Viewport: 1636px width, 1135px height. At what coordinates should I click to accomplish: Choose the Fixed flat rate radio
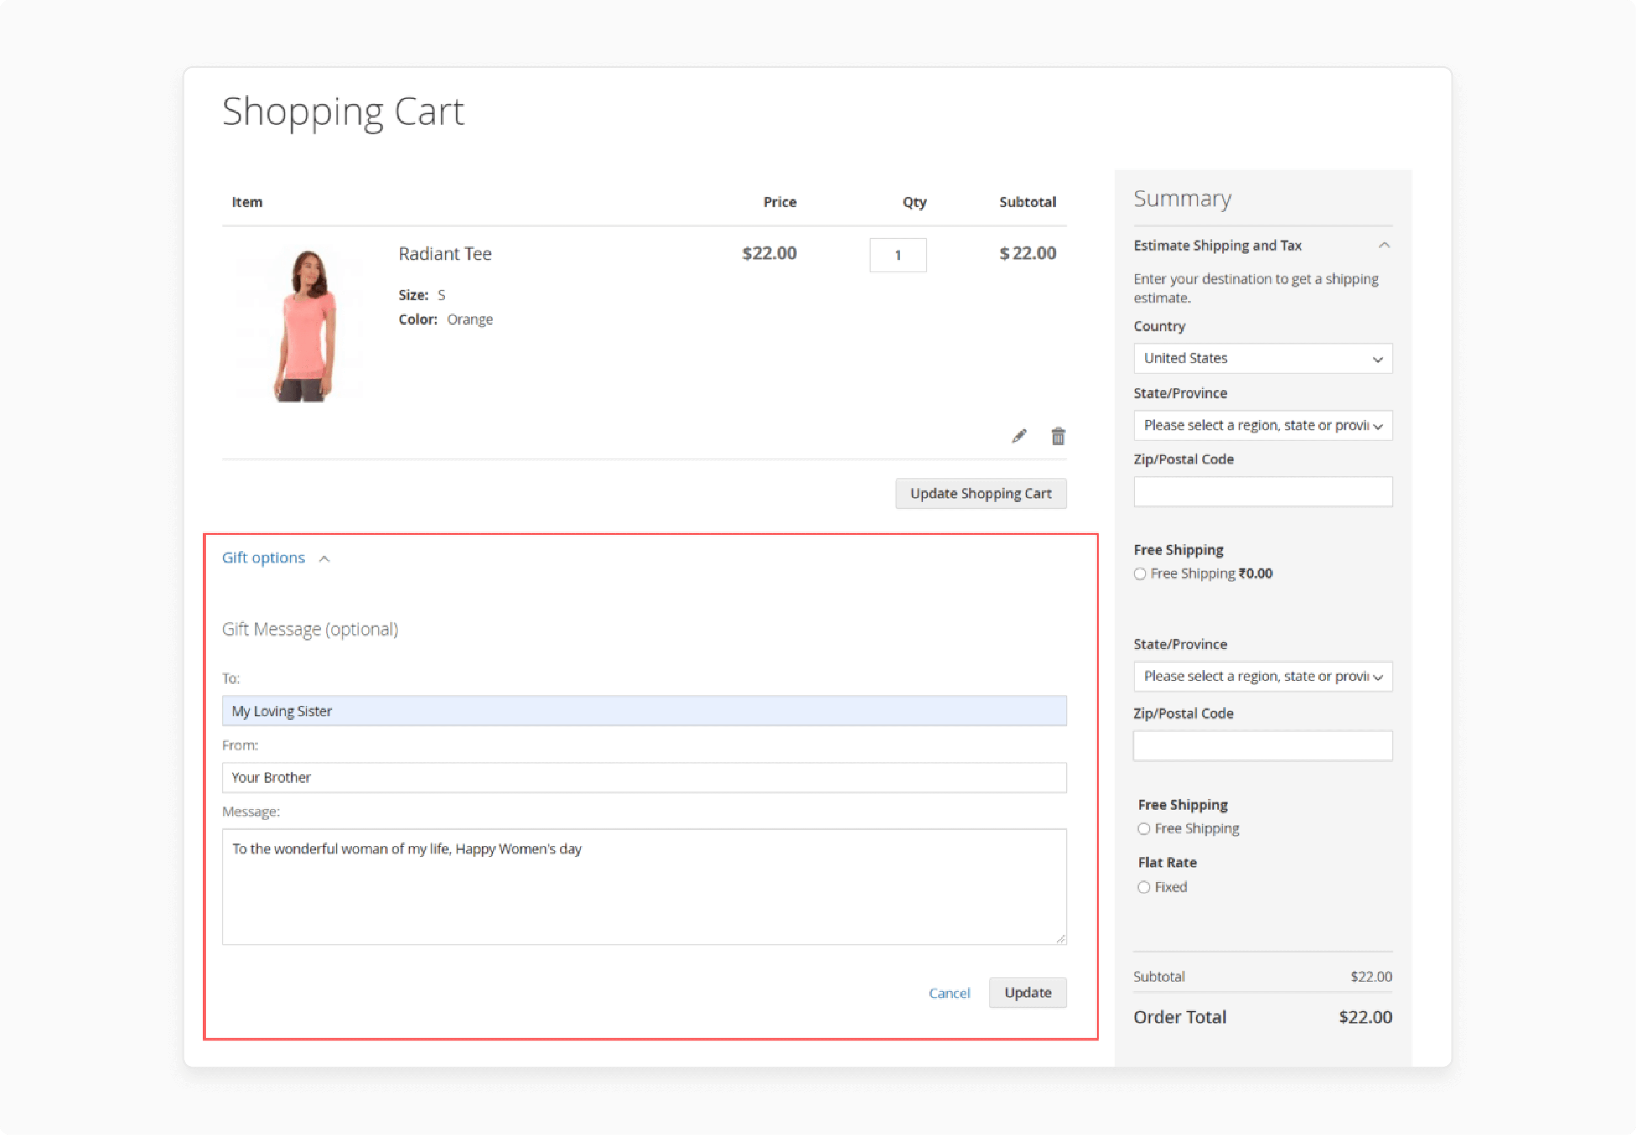click(1143, 887)
